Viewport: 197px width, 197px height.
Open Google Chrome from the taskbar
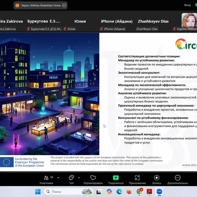click(x=139, y=191)
